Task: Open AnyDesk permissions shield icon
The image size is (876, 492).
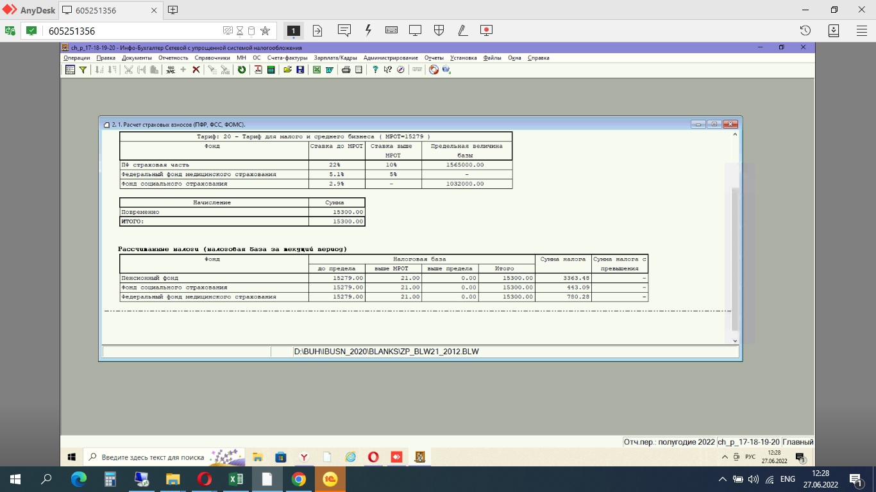Action: (439, 30)
